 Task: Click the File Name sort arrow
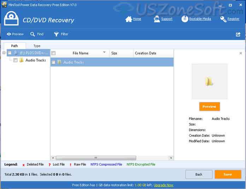click(x=104, y=52)
